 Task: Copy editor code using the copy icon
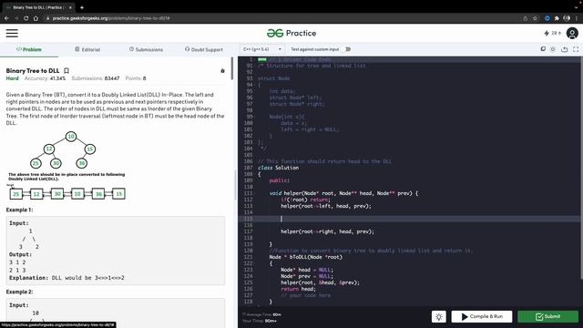tap(543, 49)
